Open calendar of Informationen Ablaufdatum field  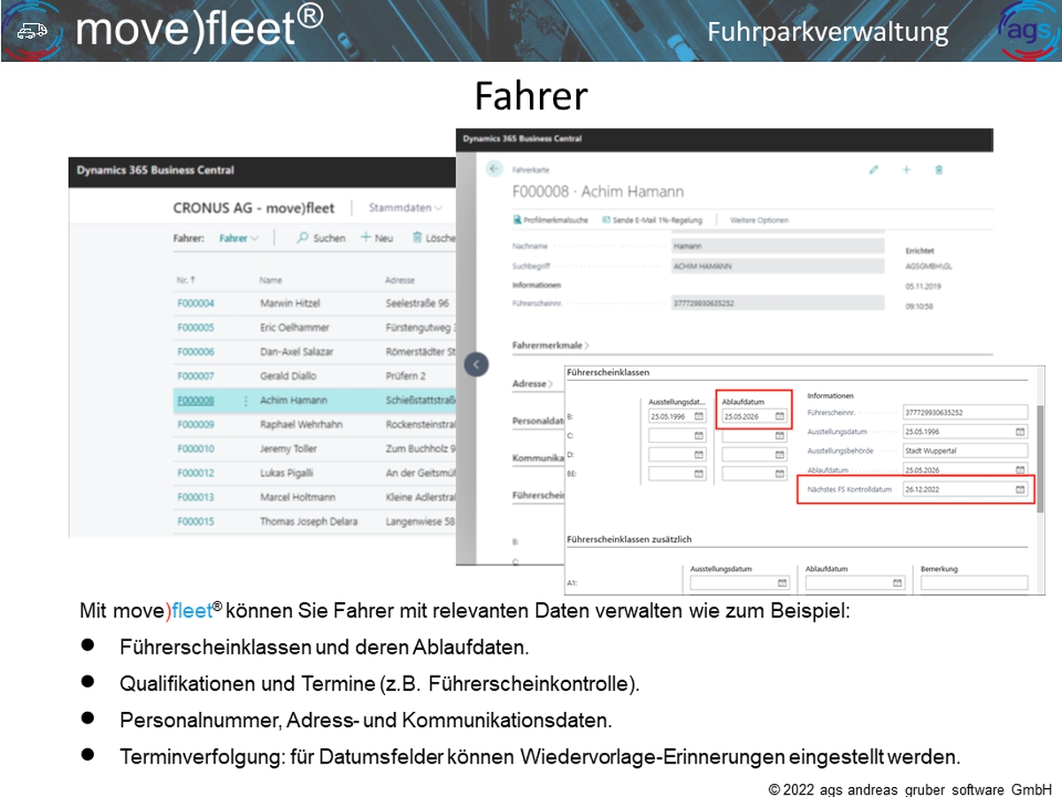(1020, 469)
